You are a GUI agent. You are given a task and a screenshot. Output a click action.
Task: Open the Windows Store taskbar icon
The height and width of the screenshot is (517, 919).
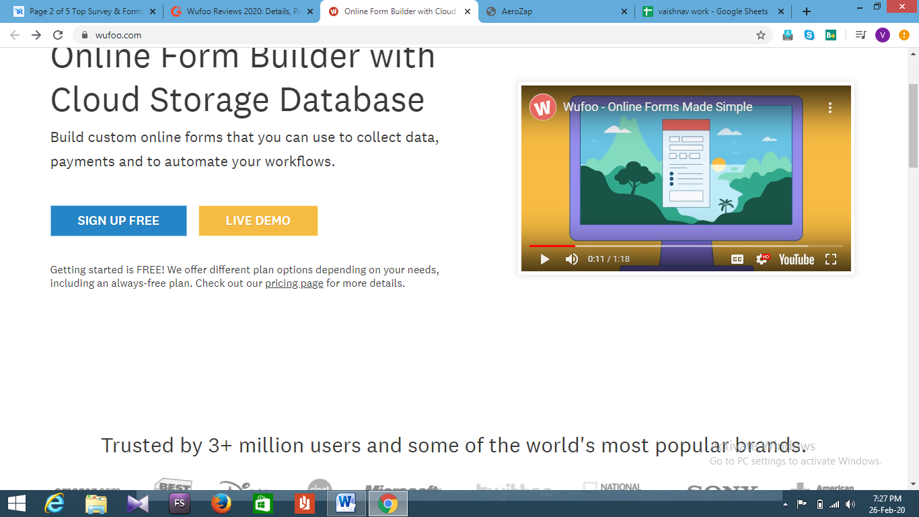click(x=262, y=504)
